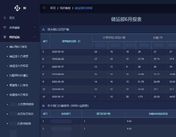Open 首页 in the breadcrumb
This screenshot has width=176, height=137.
[53, 8]
